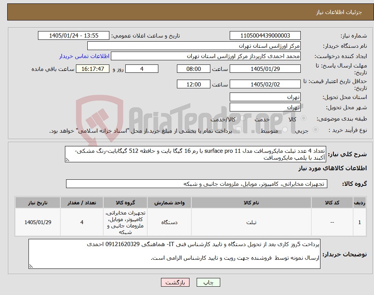Click the کد کالا column header
Screen dimensions: 374x295
point(332,202)
